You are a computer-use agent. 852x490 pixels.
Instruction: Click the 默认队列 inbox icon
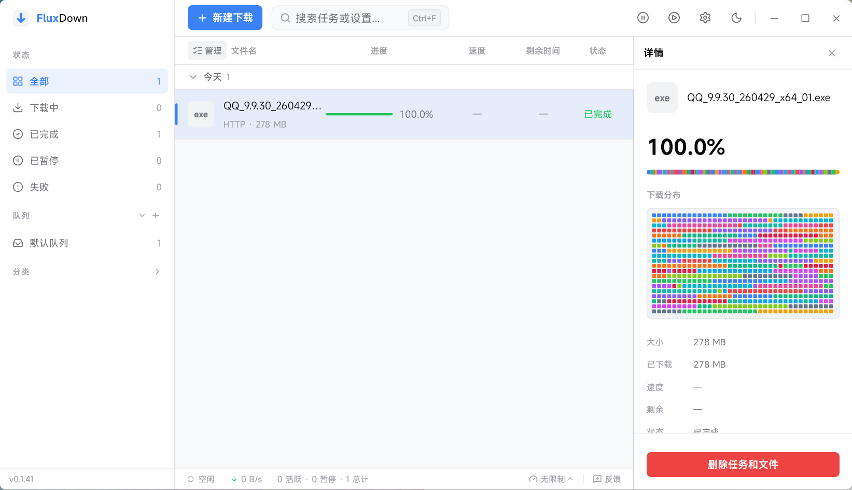tap(18, 243)
